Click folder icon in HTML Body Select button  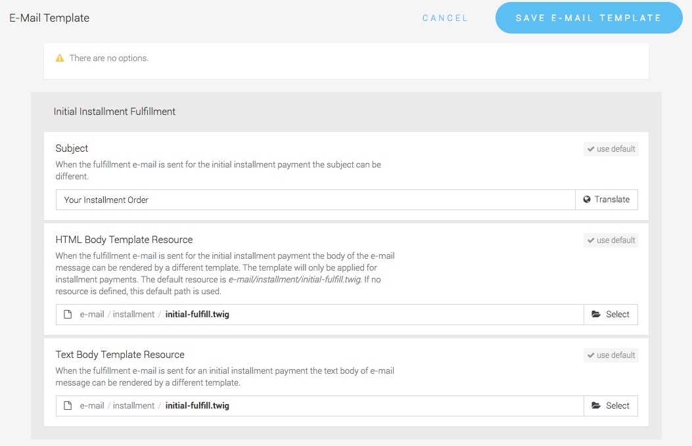click(596, 315)
